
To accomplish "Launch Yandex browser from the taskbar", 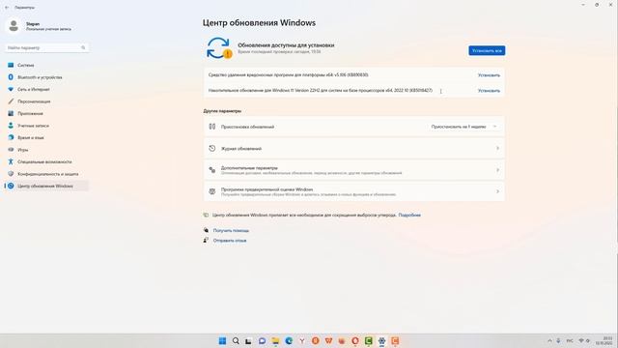I will 302,341.
